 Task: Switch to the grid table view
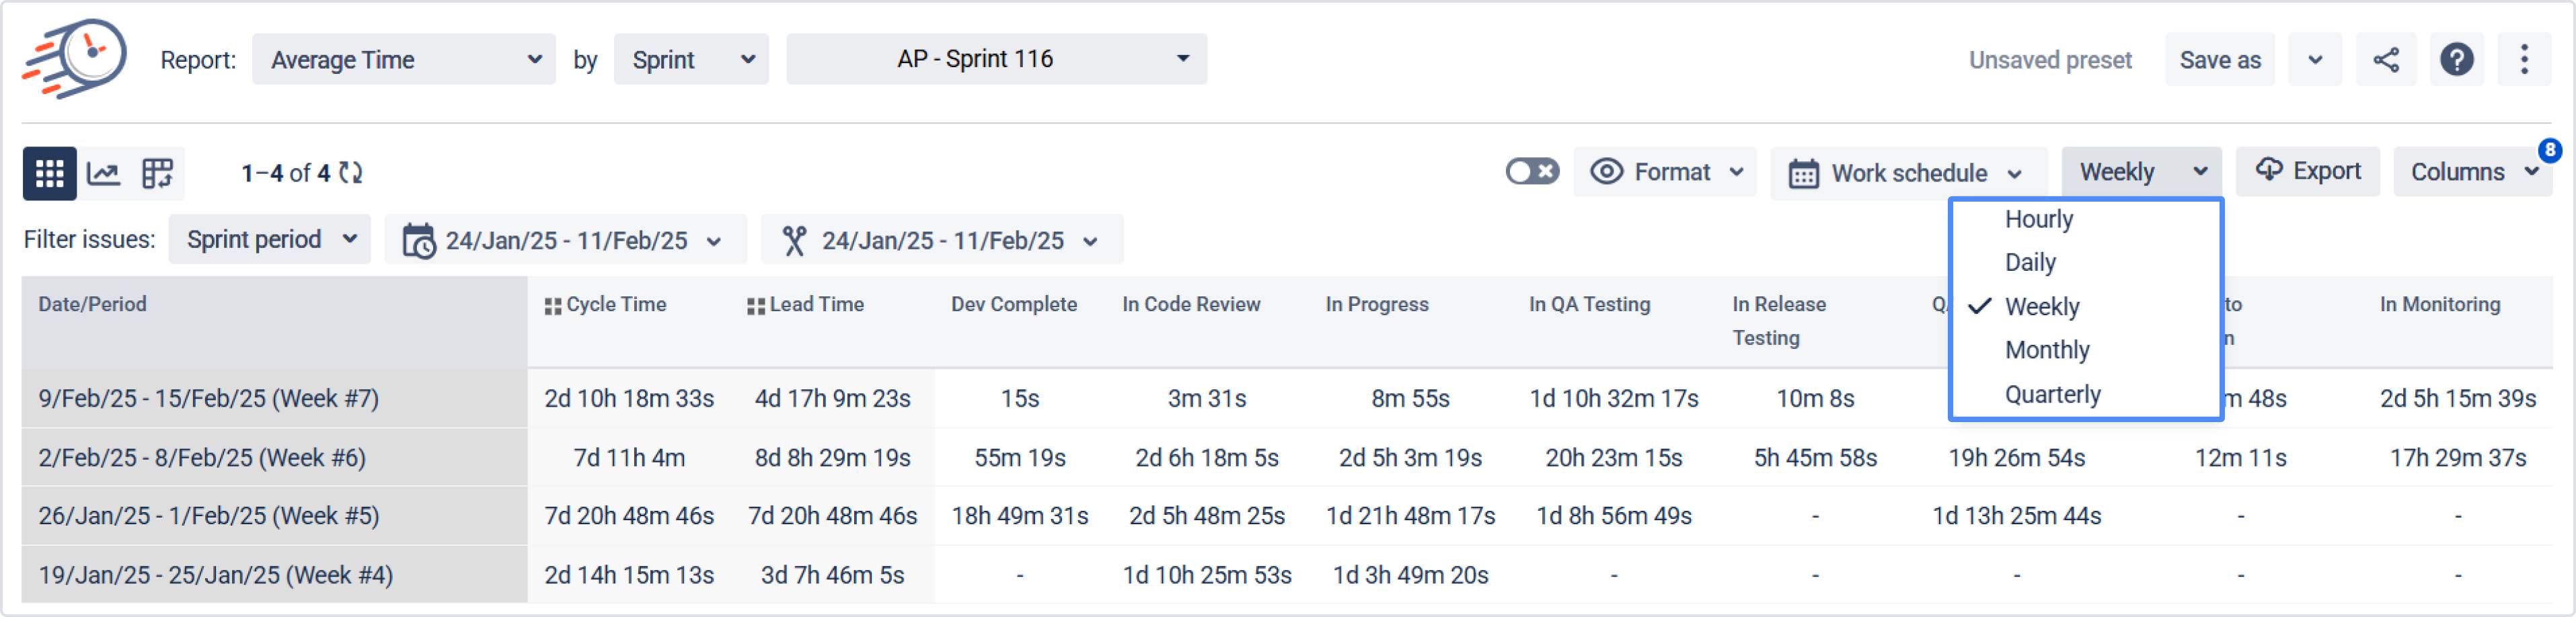(49, 173)
